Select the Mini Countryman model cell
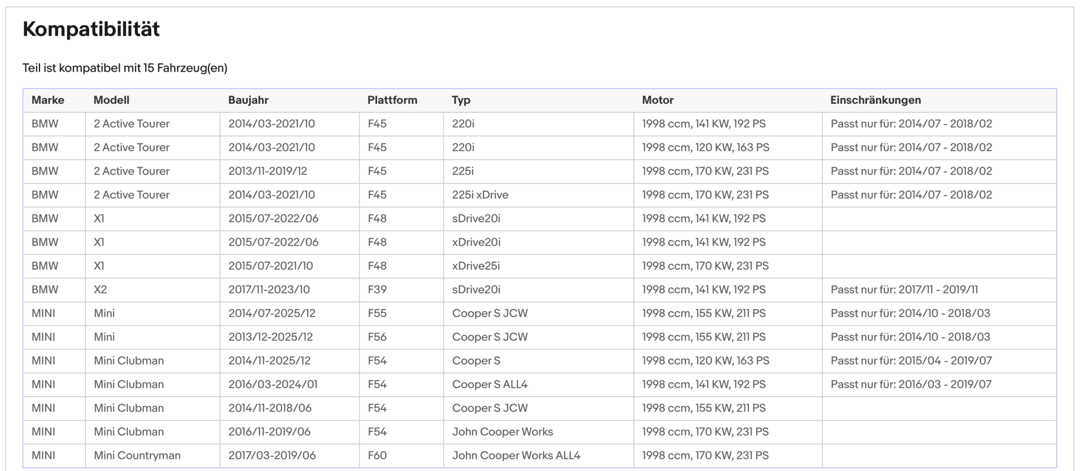Screen dimensions: 1080x471 pos(152,456)
